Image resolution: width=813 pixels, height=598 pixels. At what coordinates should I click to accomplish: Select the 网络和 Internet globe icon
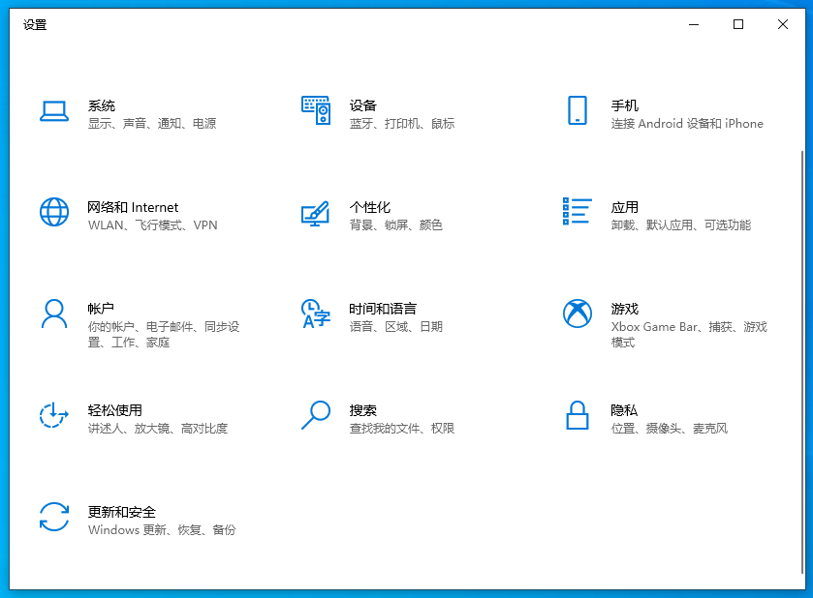coord(54,212)
